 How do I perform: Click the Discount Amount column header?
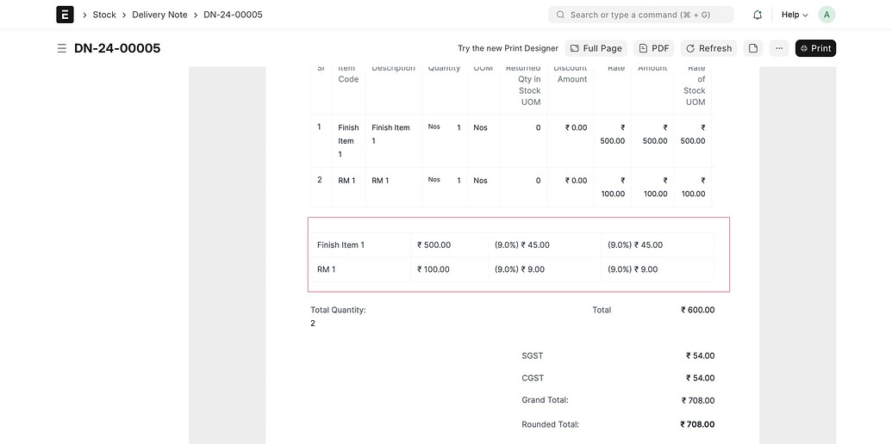click(x=571, y=74)
